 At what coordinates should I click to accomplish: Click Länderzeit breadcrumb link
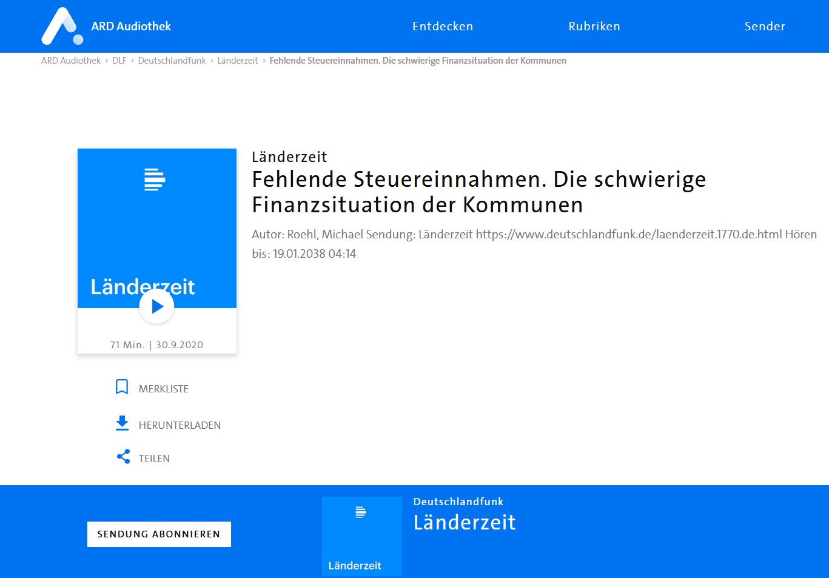point(238,61)
